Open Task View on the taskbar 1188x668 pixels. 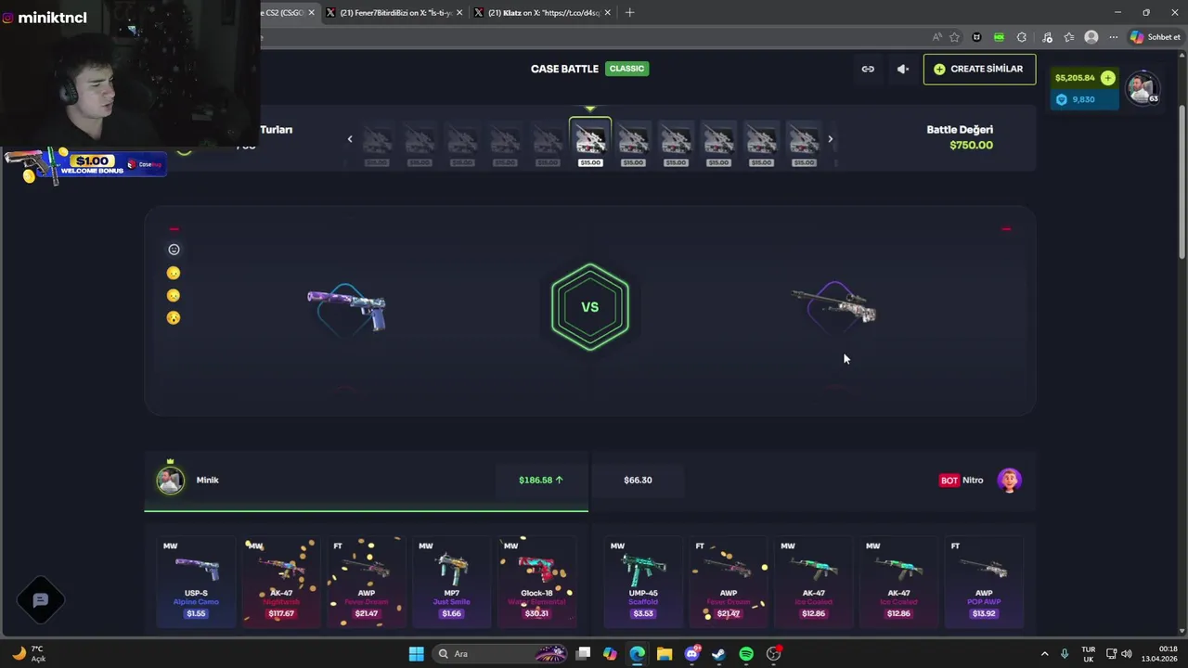583,654
